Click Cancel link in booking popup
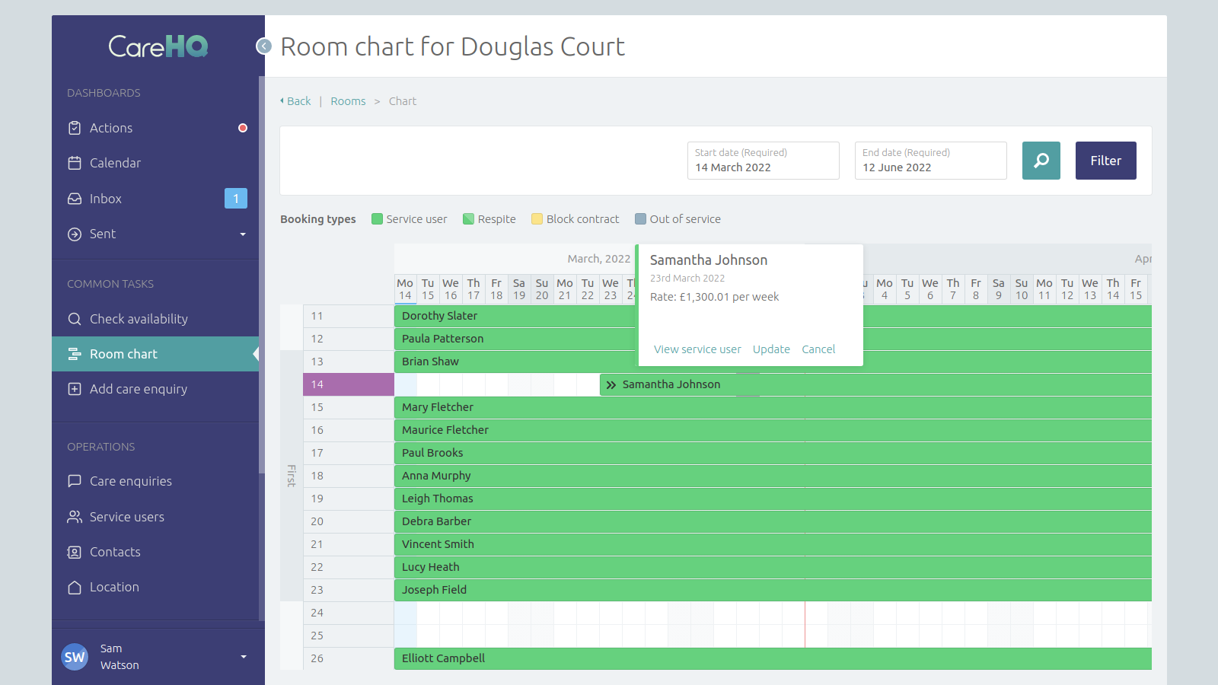This screenshot has width=1218, height=685. pos(818,349)
